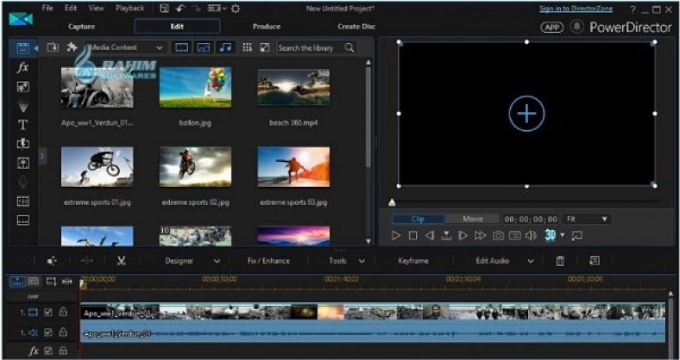680x360 pixels.
Task: Click Sign in to DirectorZone link
Action: pos(576,9)
